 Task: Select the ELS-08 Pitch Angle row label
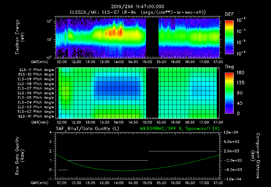(36, 84)
